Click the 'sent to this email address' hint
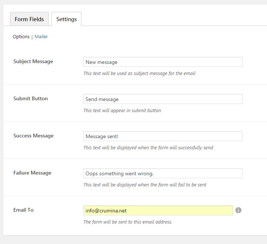 128,222
